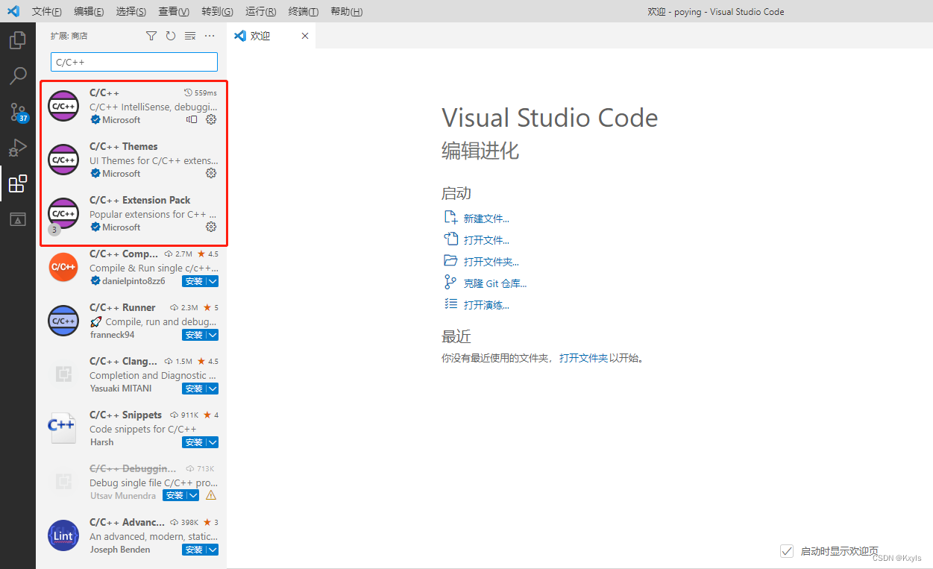
Task: Select C/C++ Extension Pack title
Action: pyautogui.click(x=140, y=200)
